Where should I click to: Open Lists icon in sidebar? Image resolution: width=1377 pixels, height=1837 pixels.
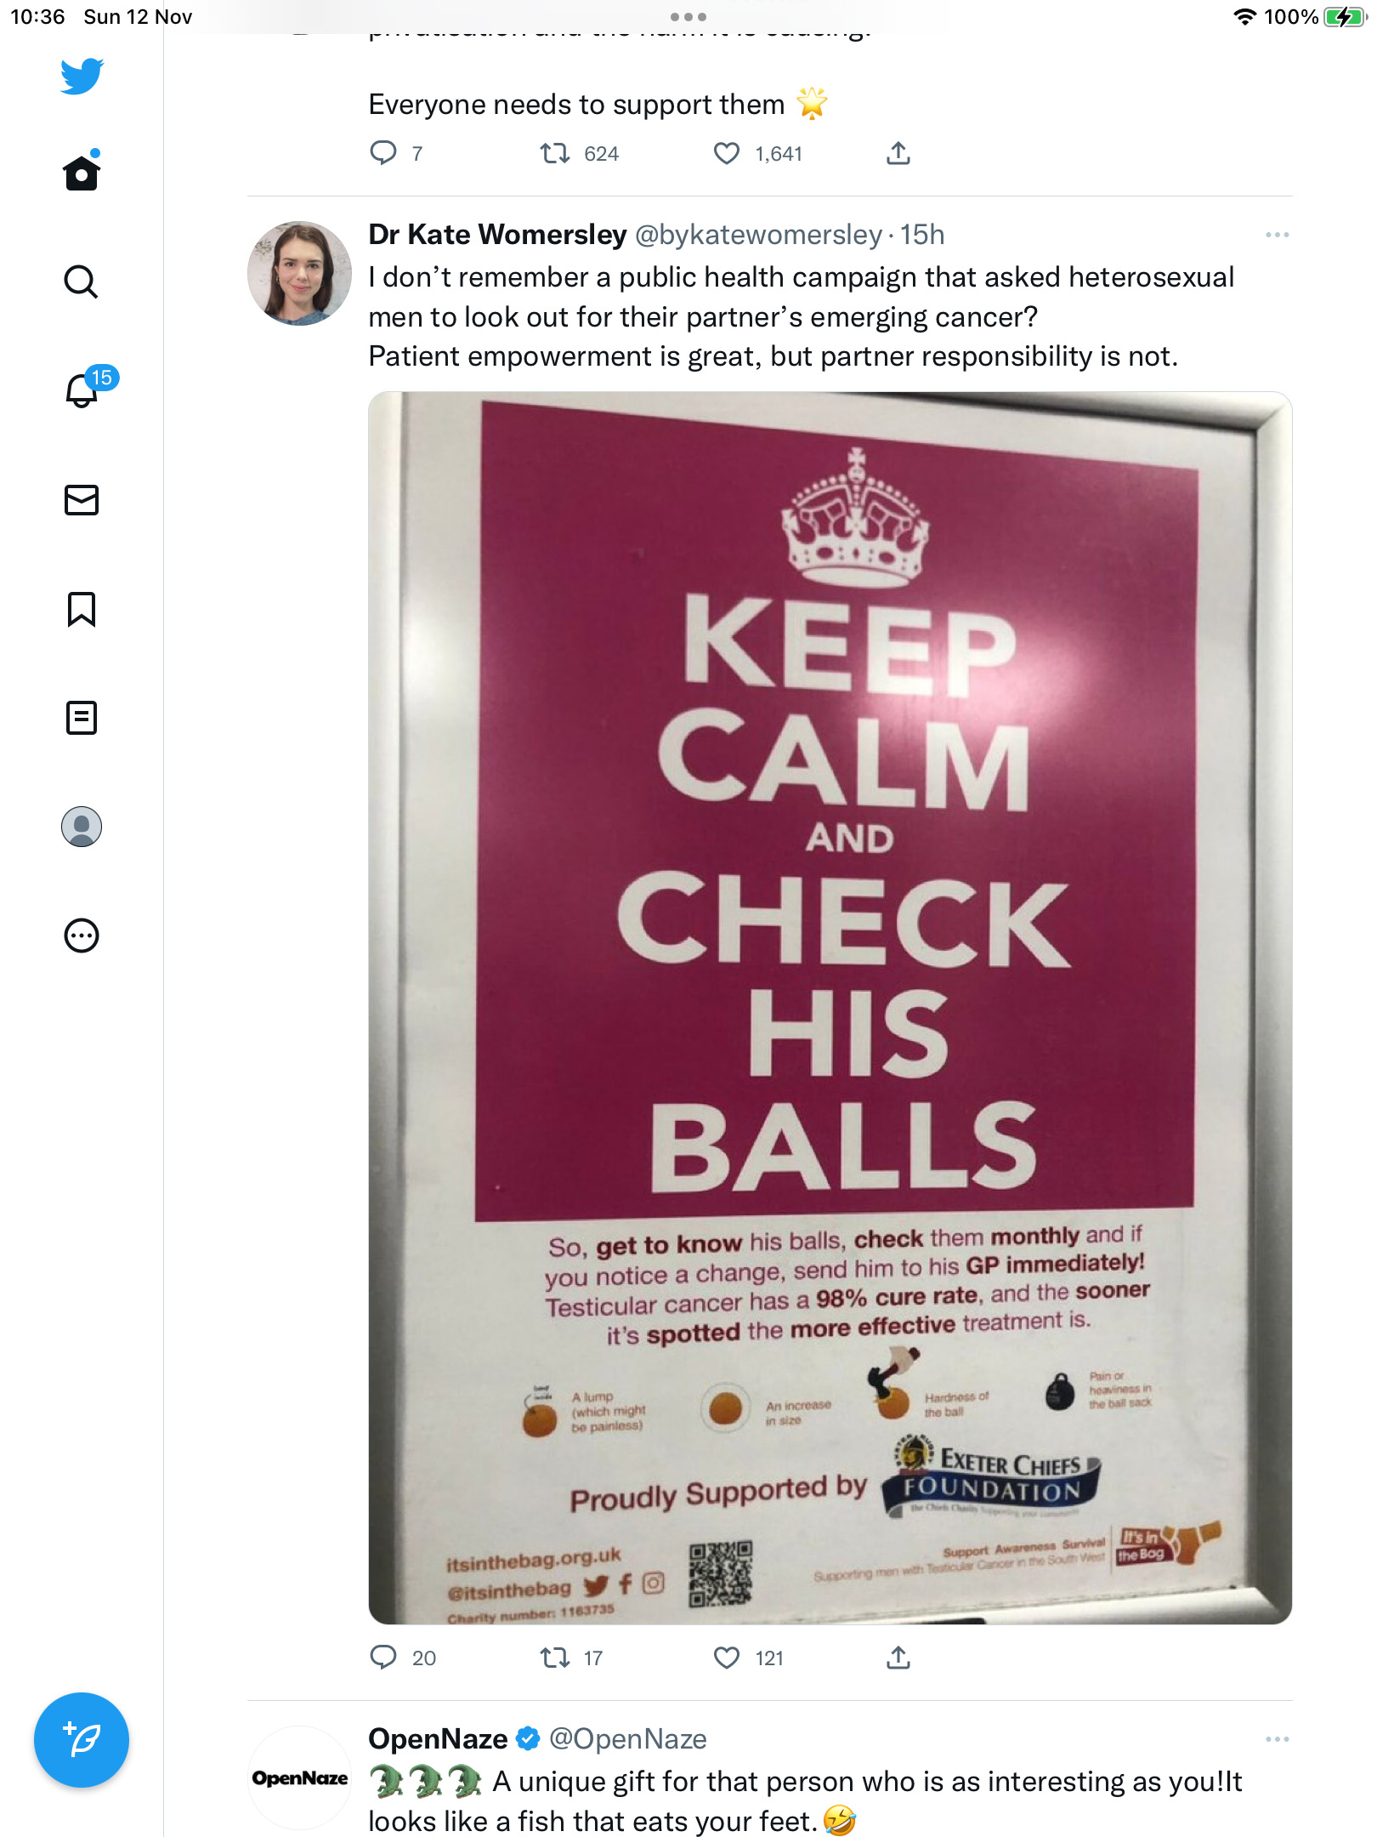point(82,718)
